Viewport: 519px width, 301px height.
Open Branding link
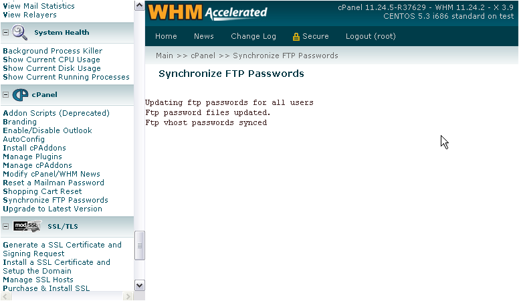pos(20,122)
